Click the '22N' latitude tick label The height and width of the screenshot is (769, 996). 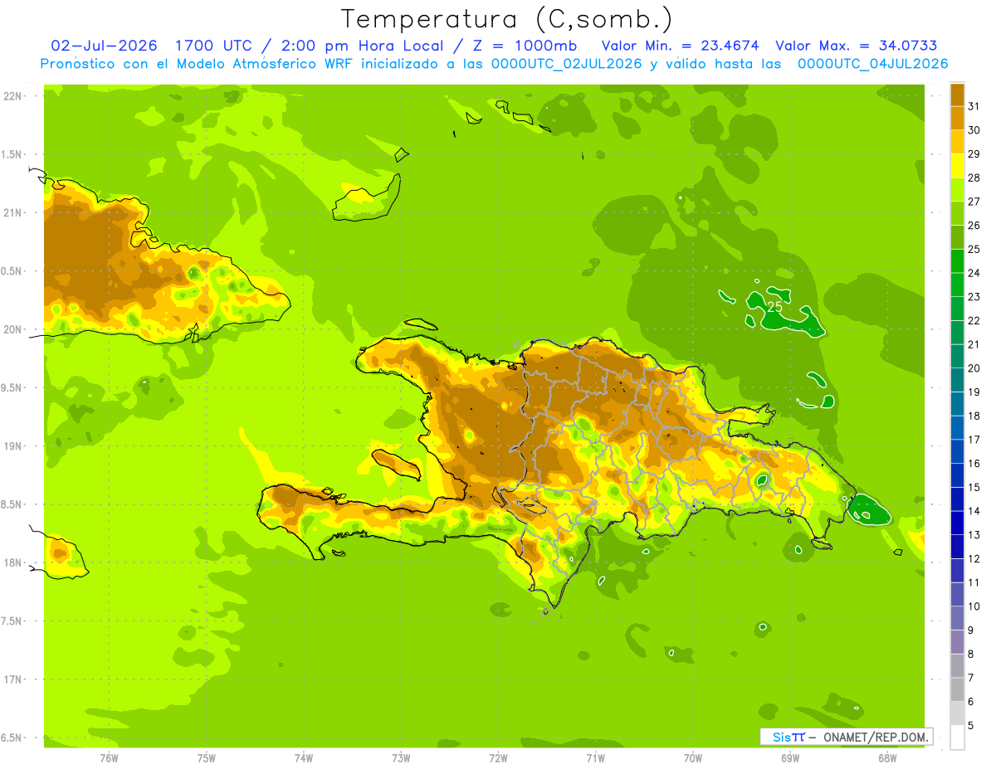[x=14, y=95]
